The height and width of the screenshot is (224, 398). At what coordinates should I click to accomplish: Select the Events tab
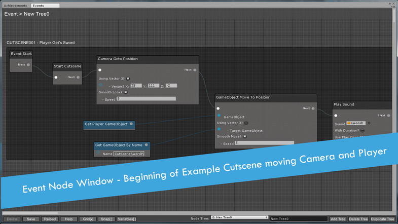click(x=45, y=6)
